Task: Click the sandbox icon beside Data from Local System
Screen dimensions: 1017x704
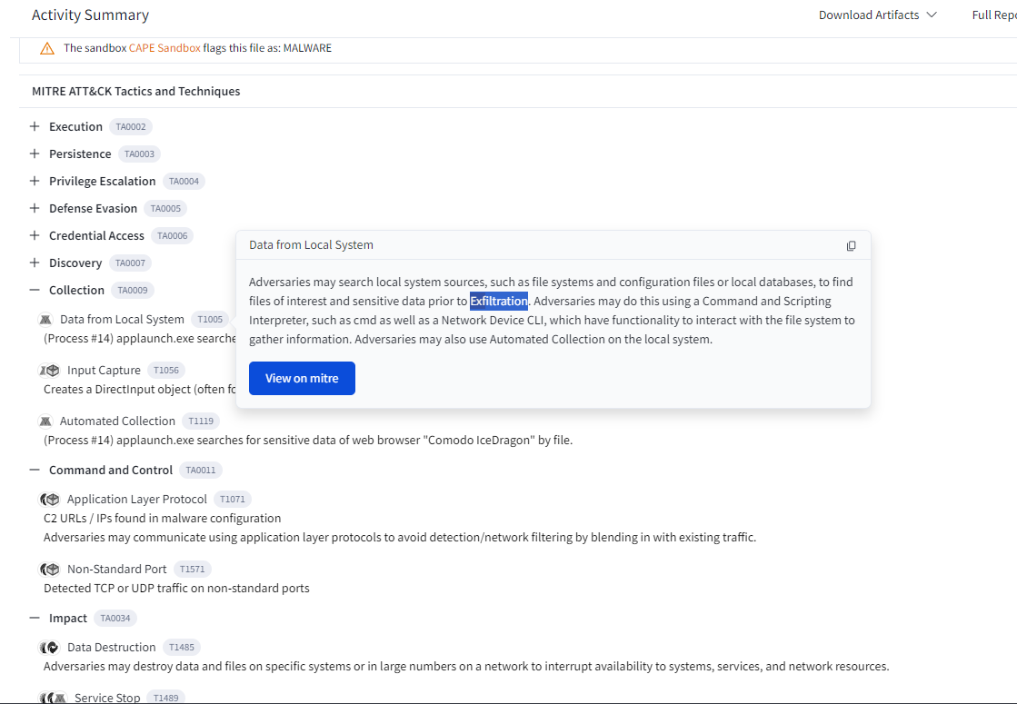Action: pos(45,319)
